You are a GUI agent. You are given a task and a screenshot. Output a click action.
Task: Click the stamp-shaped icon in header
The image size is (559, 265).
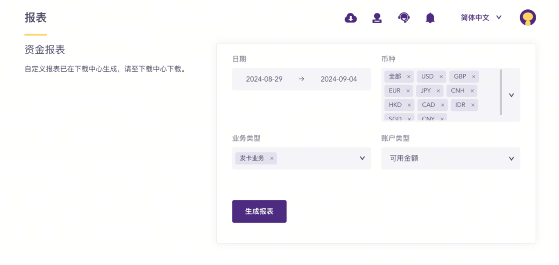coord(377,18)
